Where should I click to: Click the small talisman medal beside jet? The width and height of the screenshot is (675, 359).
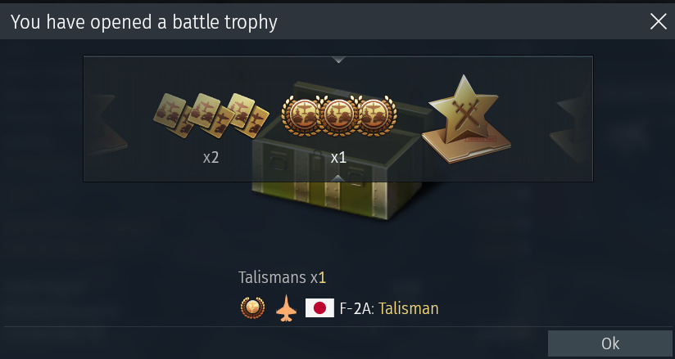coord(252,307)
